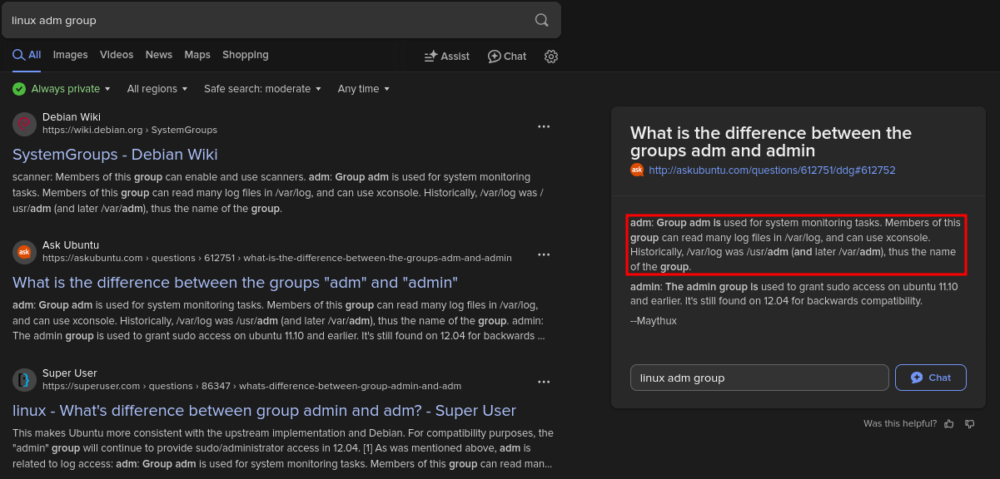Click the answer panel heading about adm and admin
The height and width of the screenshot is (479, 1000).
771,141
